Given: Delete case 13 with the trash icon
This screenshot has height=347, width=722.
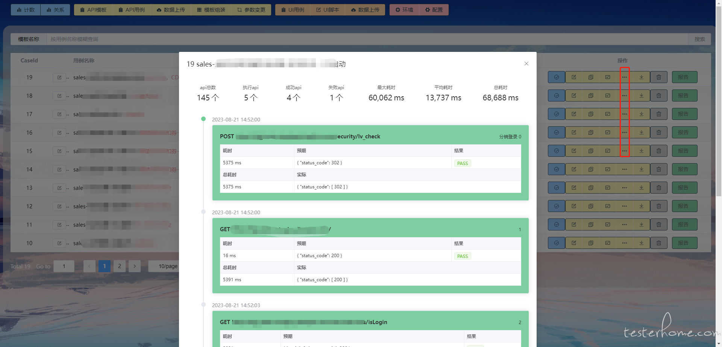Looking at the screenshot, I should coord(659,188).
